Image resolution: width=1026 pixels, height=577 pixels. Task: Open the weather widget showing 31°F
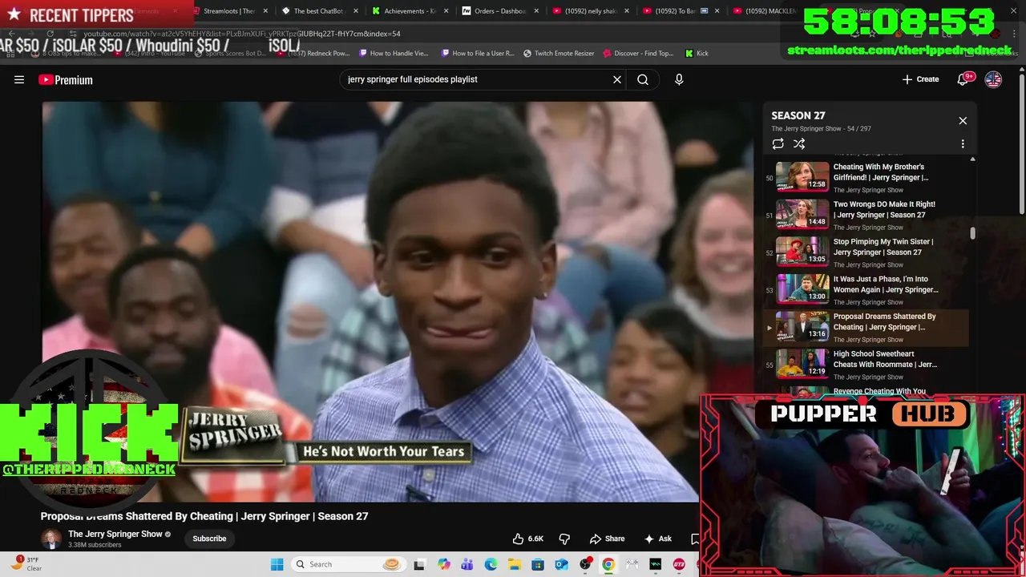click(x=26, y=563)
